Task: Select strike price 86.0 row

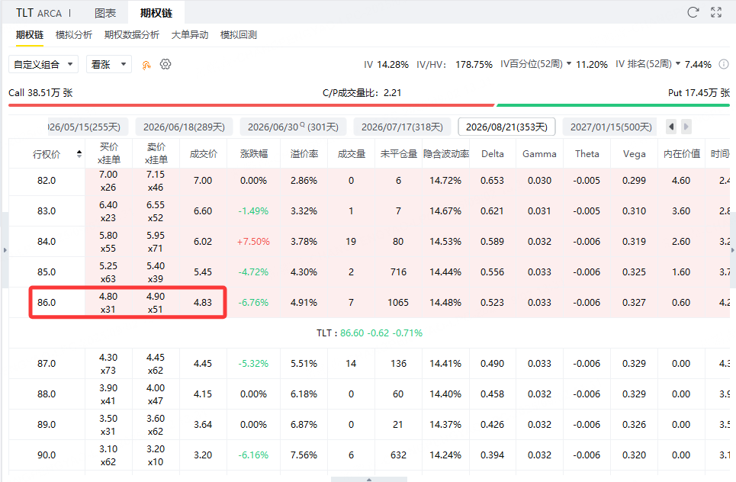Action: 369,303
